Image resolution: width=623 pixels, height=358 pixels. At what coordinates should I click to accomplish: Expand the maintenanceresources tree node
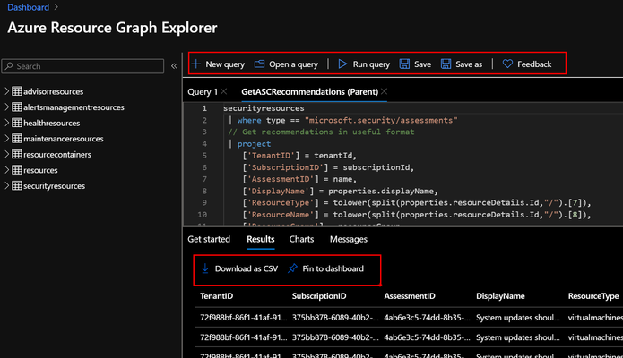tap(6, 138)
